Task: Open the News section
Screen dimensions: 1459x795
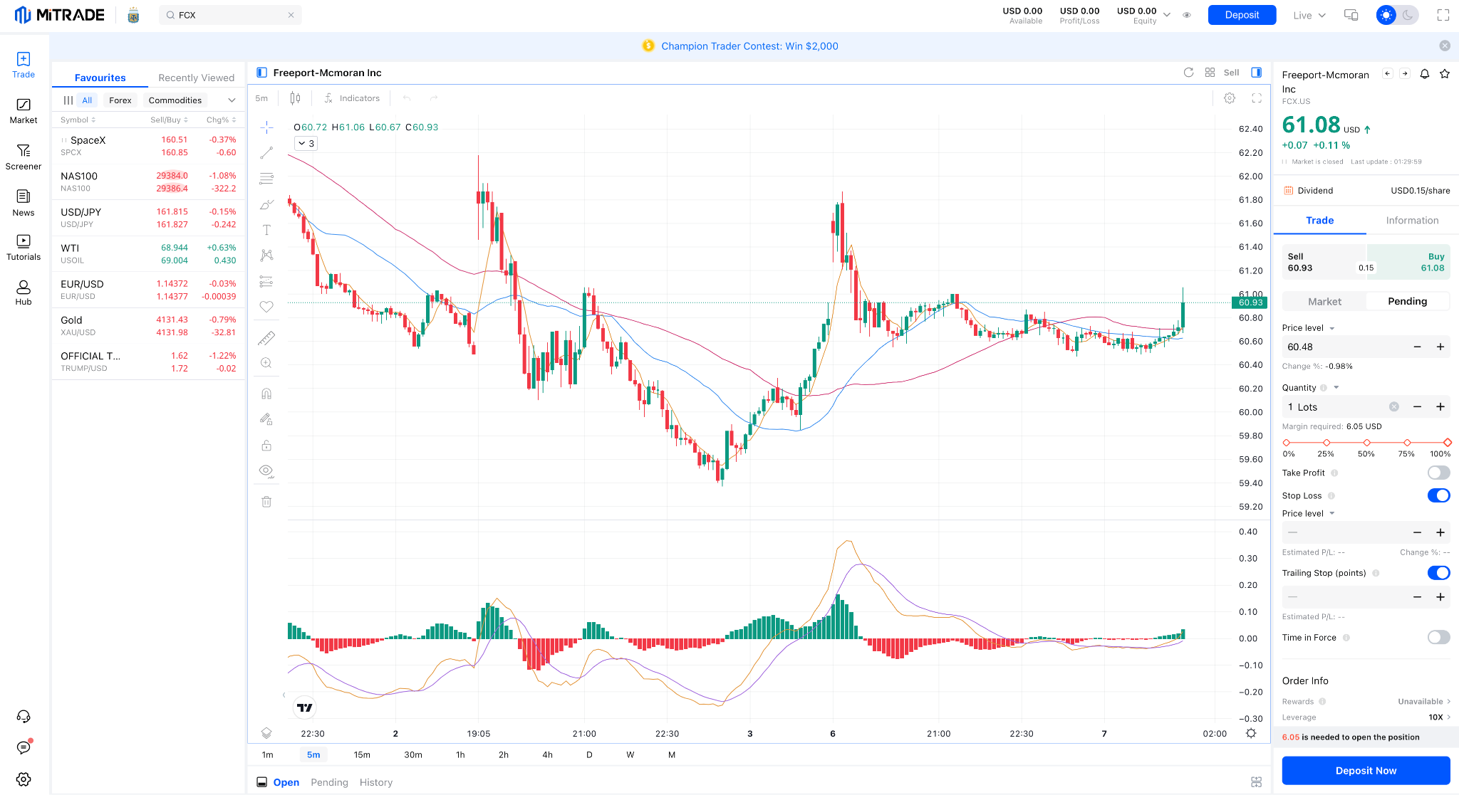Action: 24,203
